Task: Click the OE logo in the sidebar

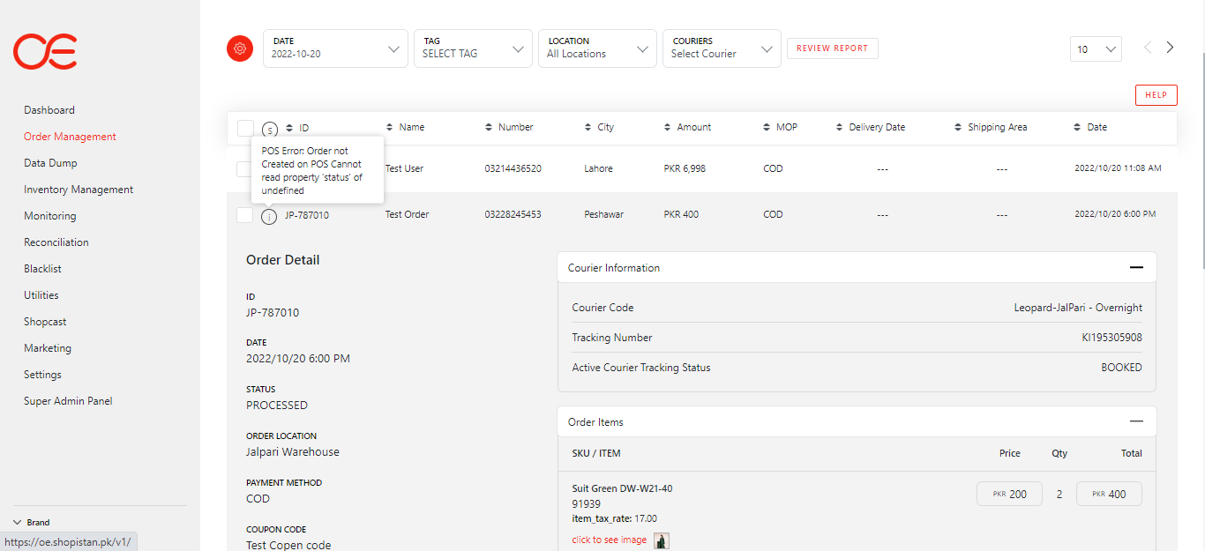Action: 45,52
